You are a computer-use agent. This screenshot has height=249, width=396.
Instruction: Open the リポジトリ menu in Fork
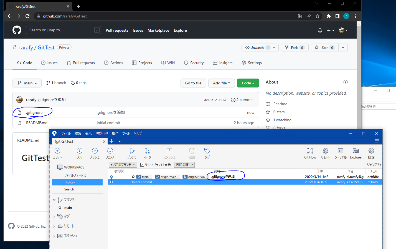102,133
